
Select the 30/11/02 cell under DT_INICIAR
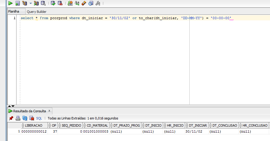point(197,131)
